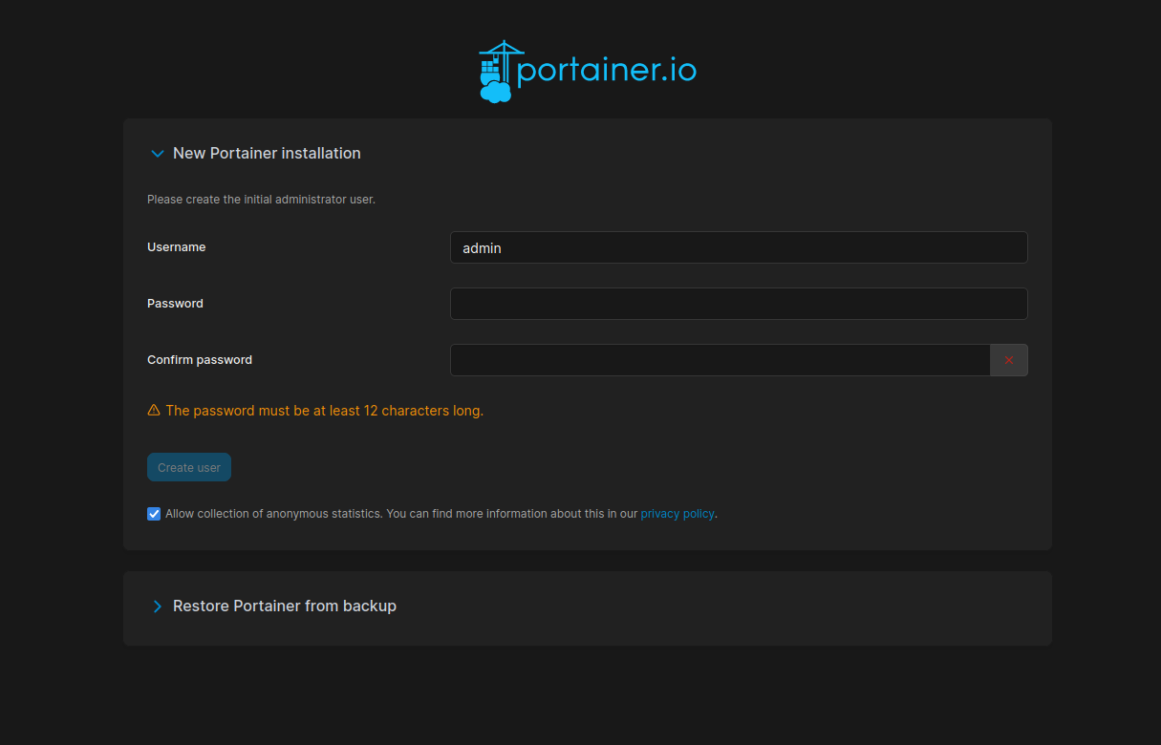
Task: Toggle the anonymous statistics checkbox
Action: [x=154, y=514]
